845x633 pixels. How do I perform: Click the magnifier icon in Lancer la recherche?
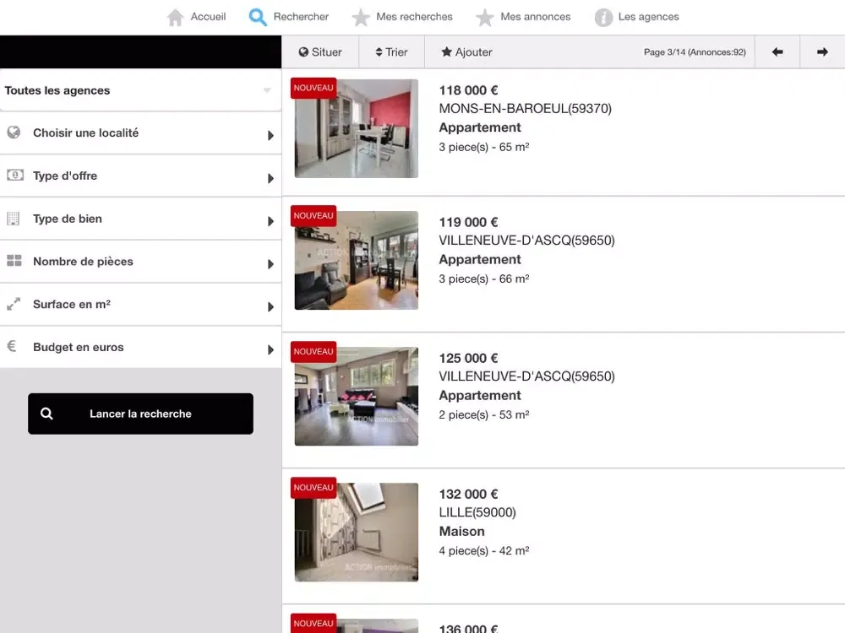pyautogui.click(x=46, y=414)
